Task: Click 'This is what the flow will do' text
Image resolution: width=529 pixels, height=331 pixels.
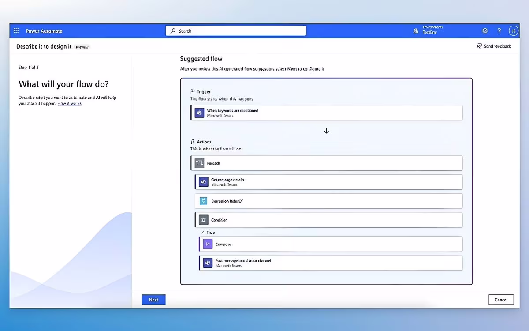Action: 216,149
